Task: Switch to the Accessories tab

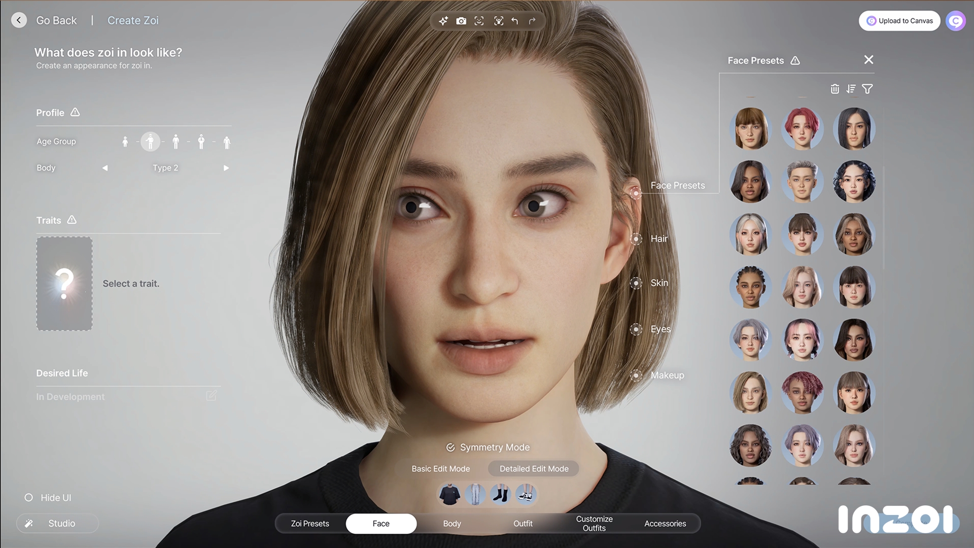Action: click(665, 524)
